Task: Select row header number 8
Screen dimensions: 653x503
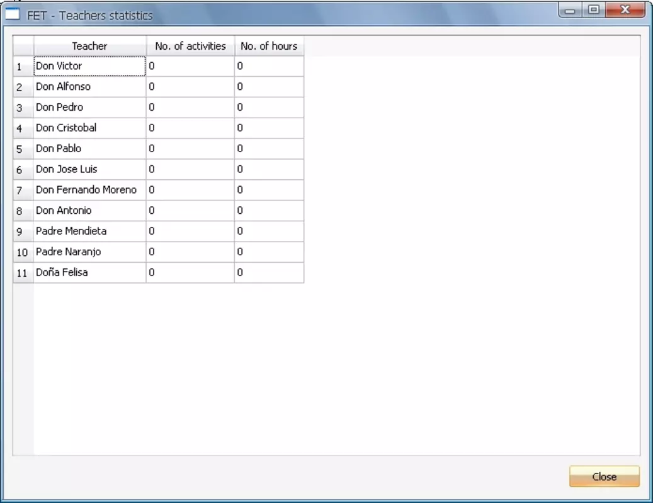Action: point(23,211)
